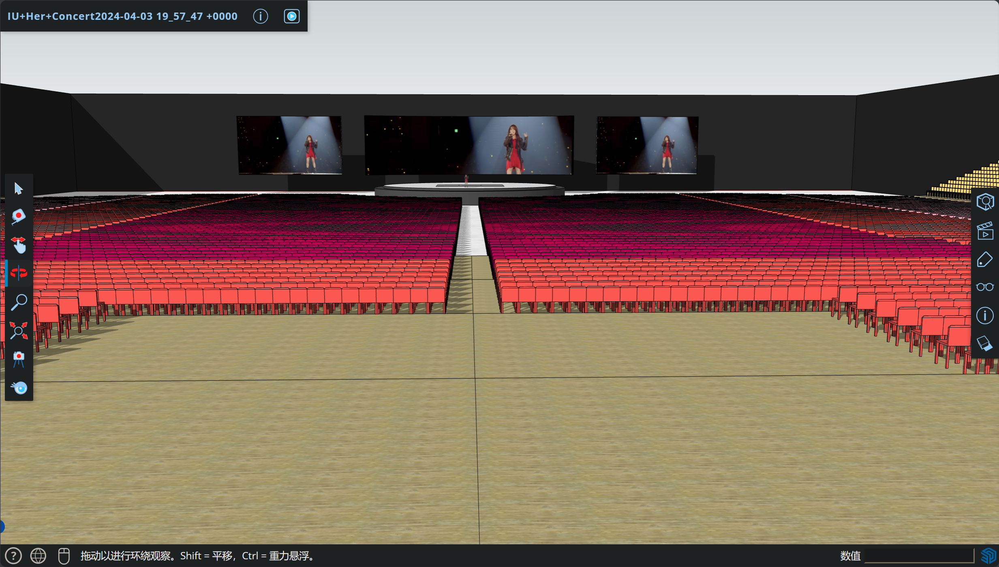999x567 pixels.
Task: Play the scene animation button
Action: tap(292, 16)
